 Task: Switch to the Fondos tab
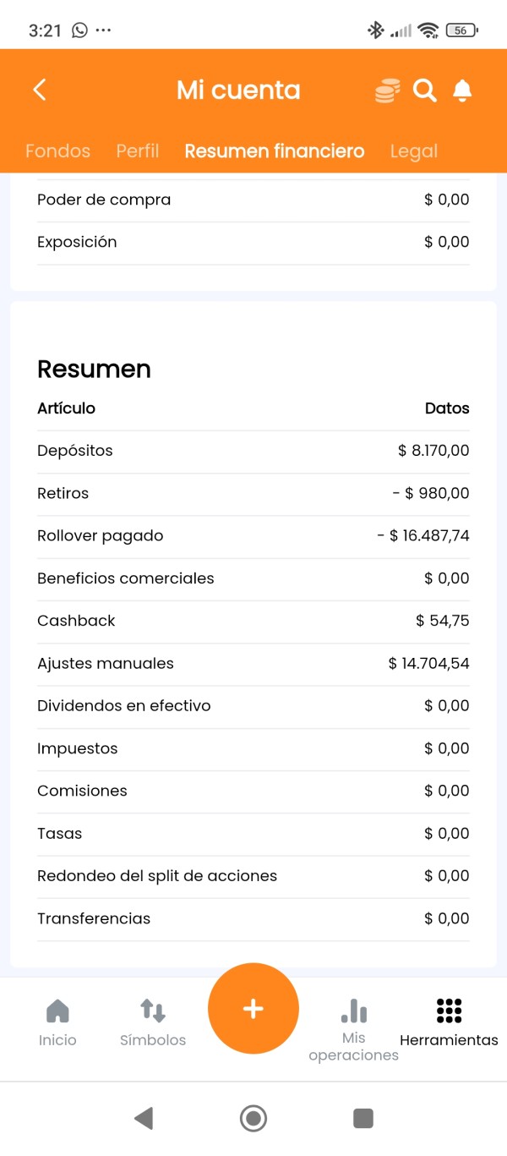tap(57, 151)
